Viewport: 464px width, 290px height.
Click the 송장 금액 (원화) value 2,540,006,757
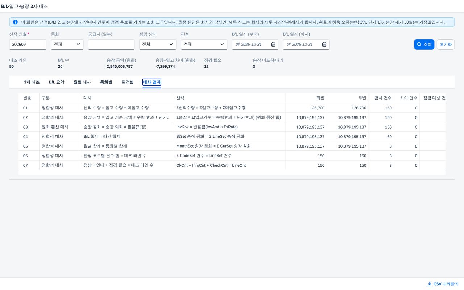[120, 66]
